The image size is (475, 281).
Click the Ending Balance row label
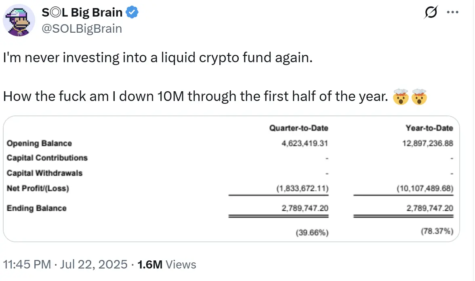click(x=36, y=208)
